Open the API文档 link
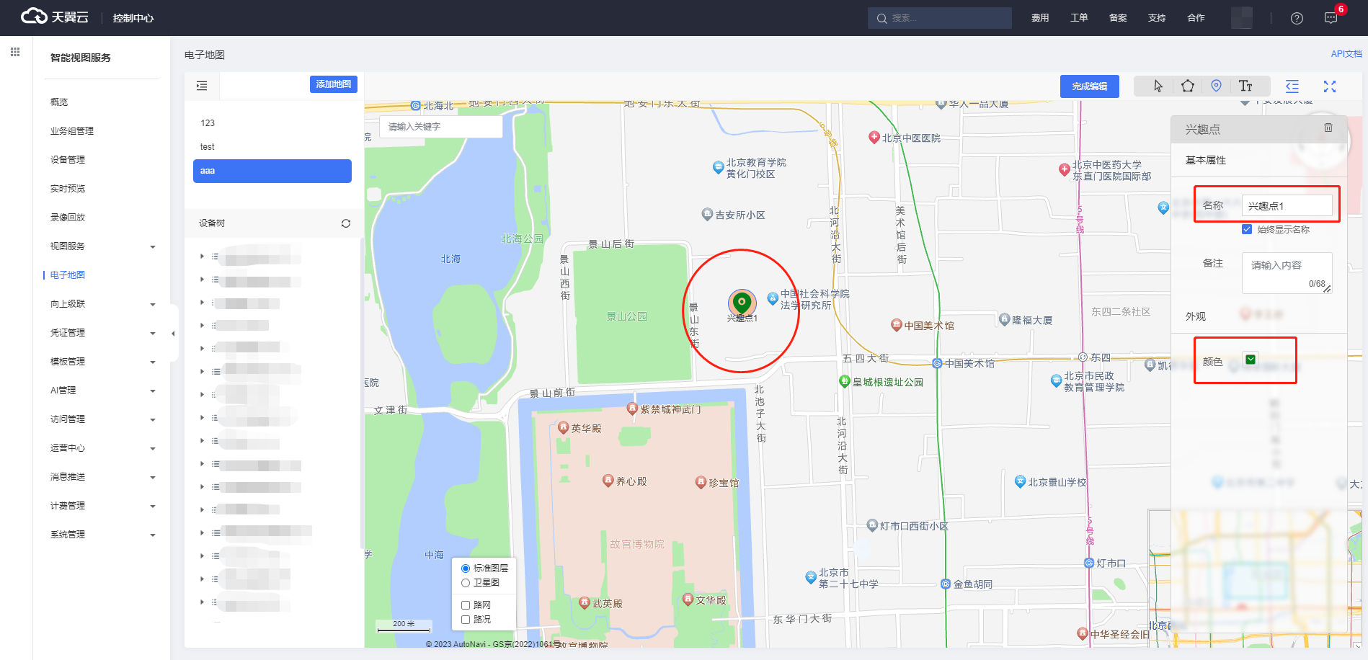The height and width of the screenshot is (660, 1368). pyautogui.click(x=1346, y=54)
